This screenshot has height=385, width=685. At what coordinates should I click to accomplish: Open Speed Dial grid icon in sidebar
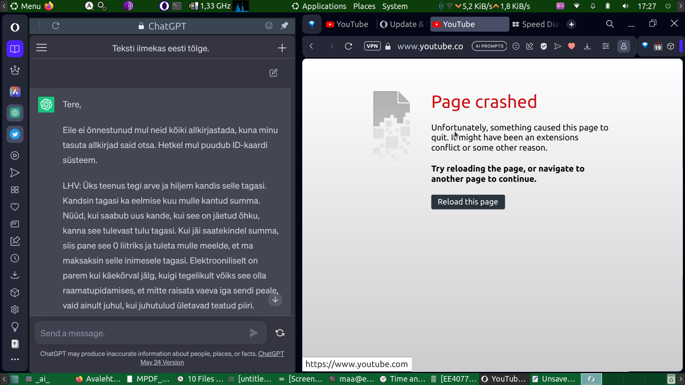(x=15, y=190)
